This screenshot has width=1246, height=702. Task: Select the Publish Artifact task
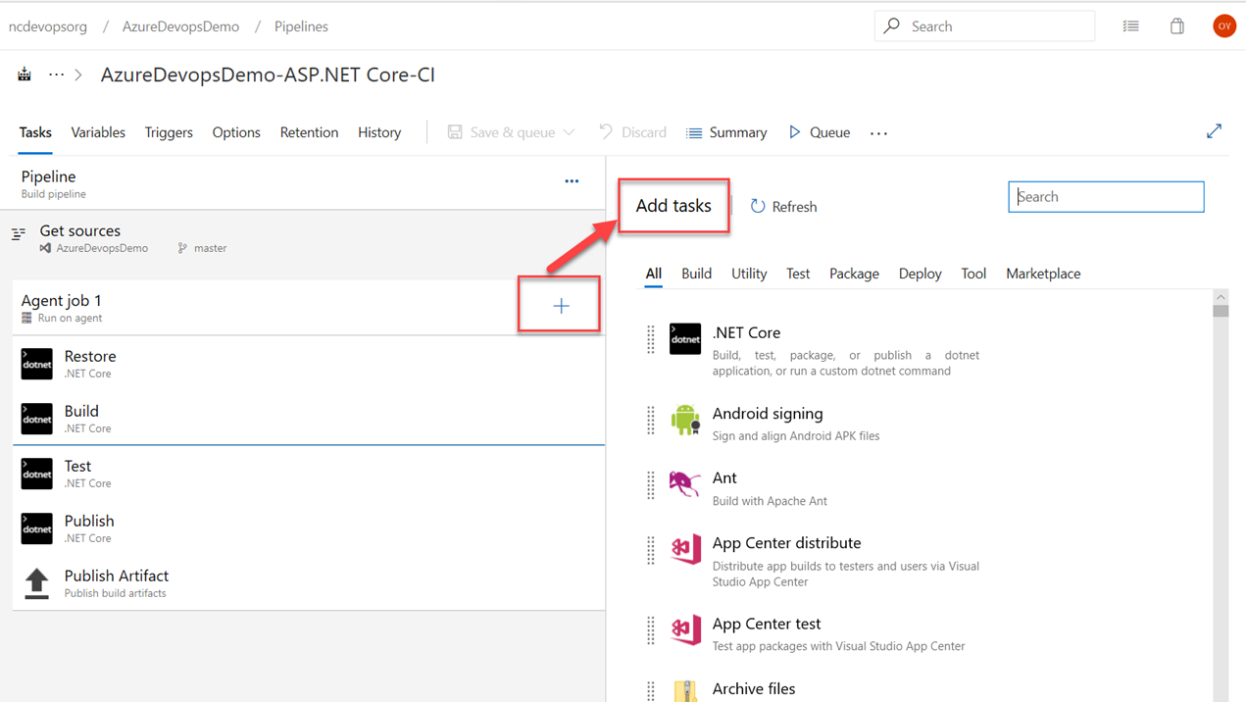[x=308, y=583]
